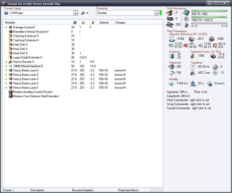Click the targeting range icon showing 89.38 km
This screenshot has height=193, width=232.
[x=193, y=67]
